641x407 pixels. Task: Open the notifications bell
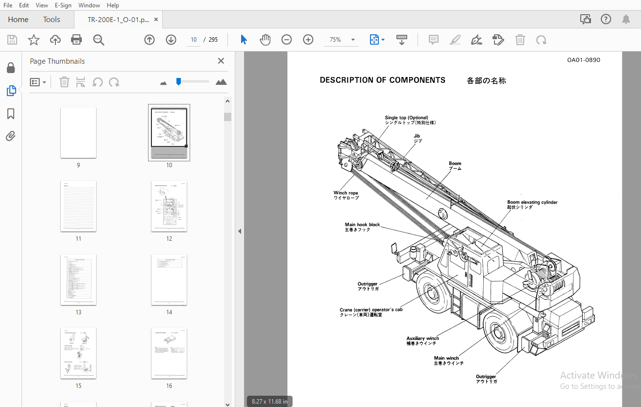(626, 19)
